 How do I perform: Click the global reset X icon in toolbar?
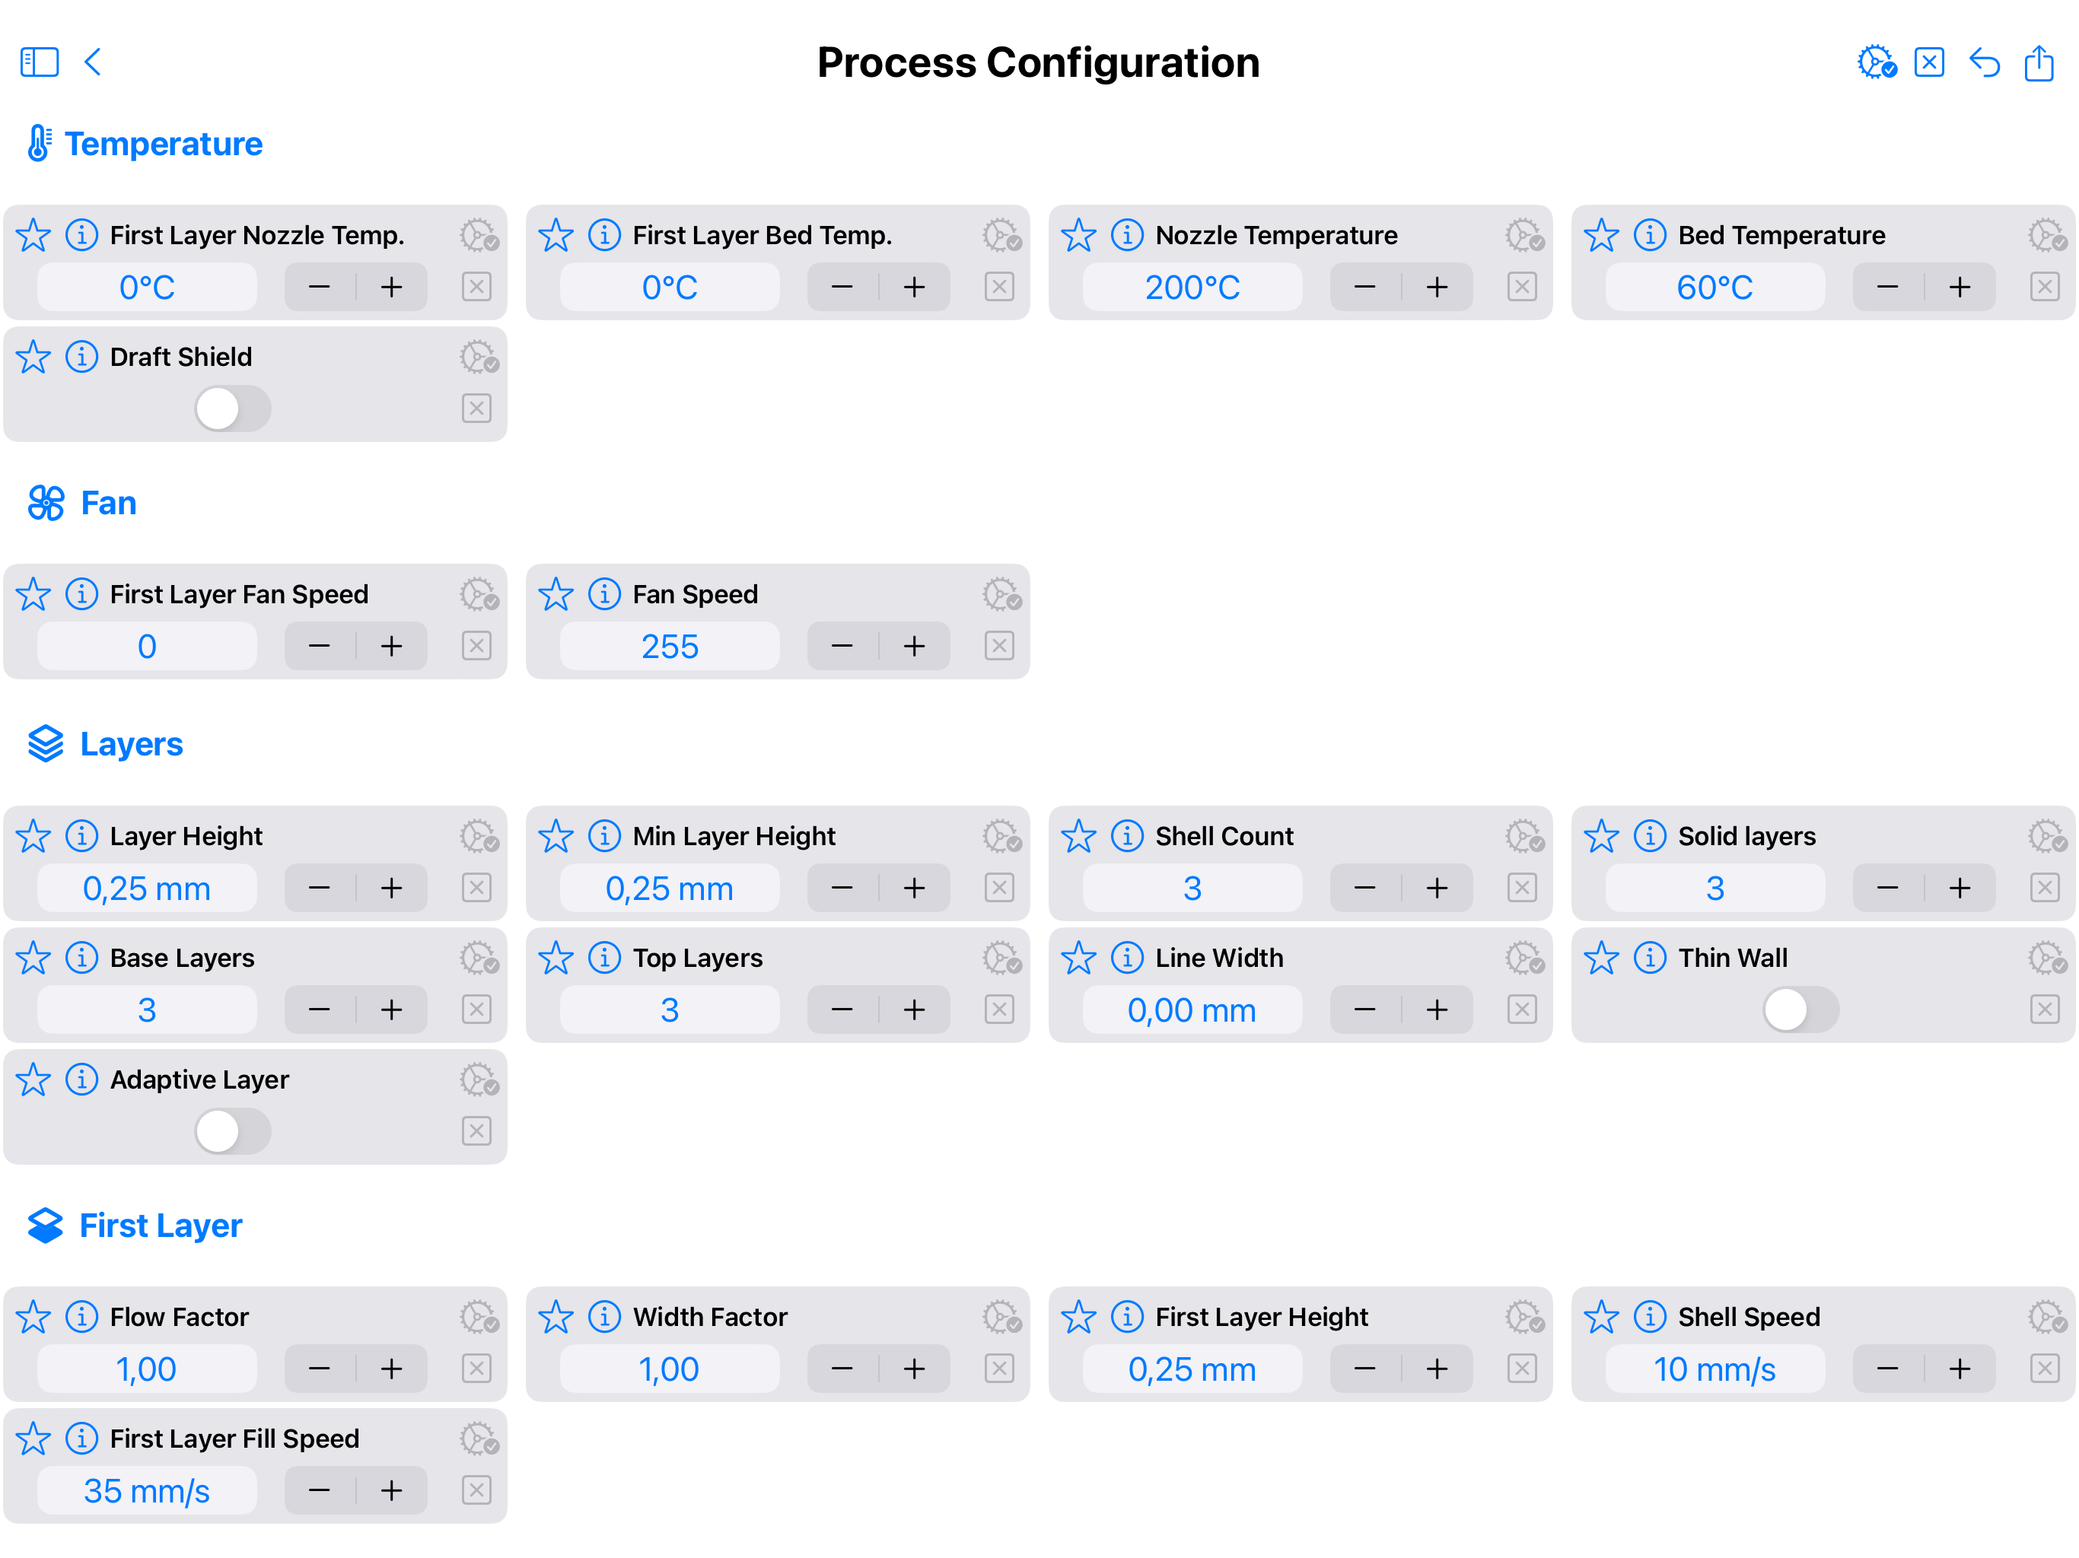click(1928, 63)
